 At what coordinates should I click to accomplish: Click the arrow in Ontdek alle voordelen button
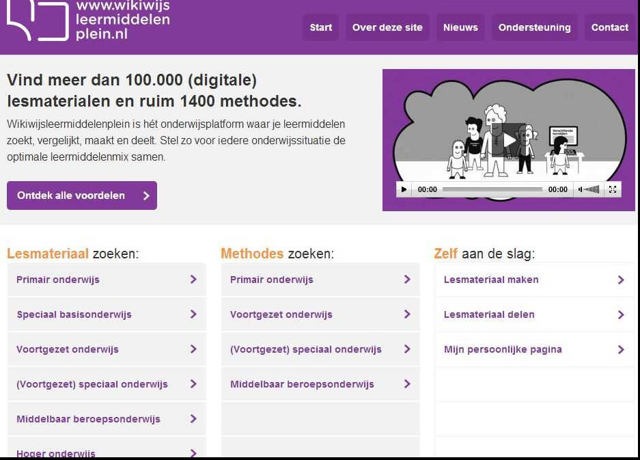[146, 195]
